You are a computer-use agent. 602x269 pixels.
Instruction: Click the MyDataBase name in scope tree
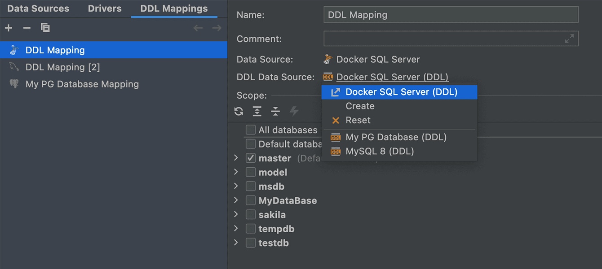click(x=288, y=200)
